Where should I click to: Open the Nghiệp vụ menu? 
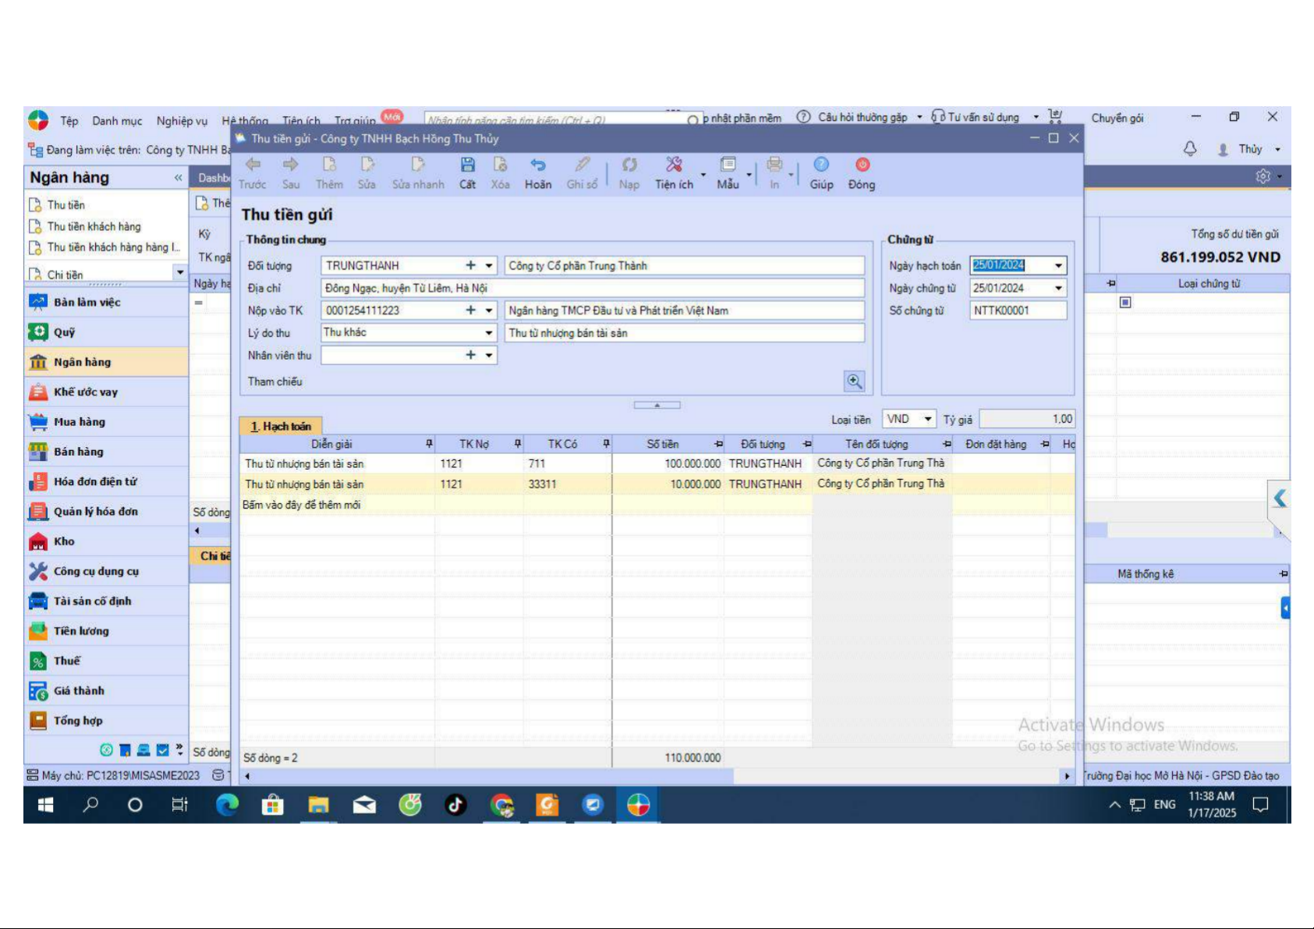pyautogui.click(x=182, y=121)
